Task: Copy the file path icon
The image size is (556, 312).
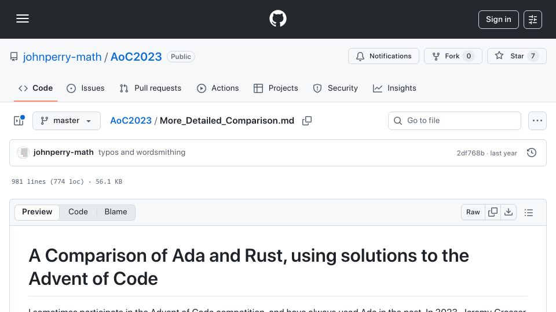Action: (307, 121)
